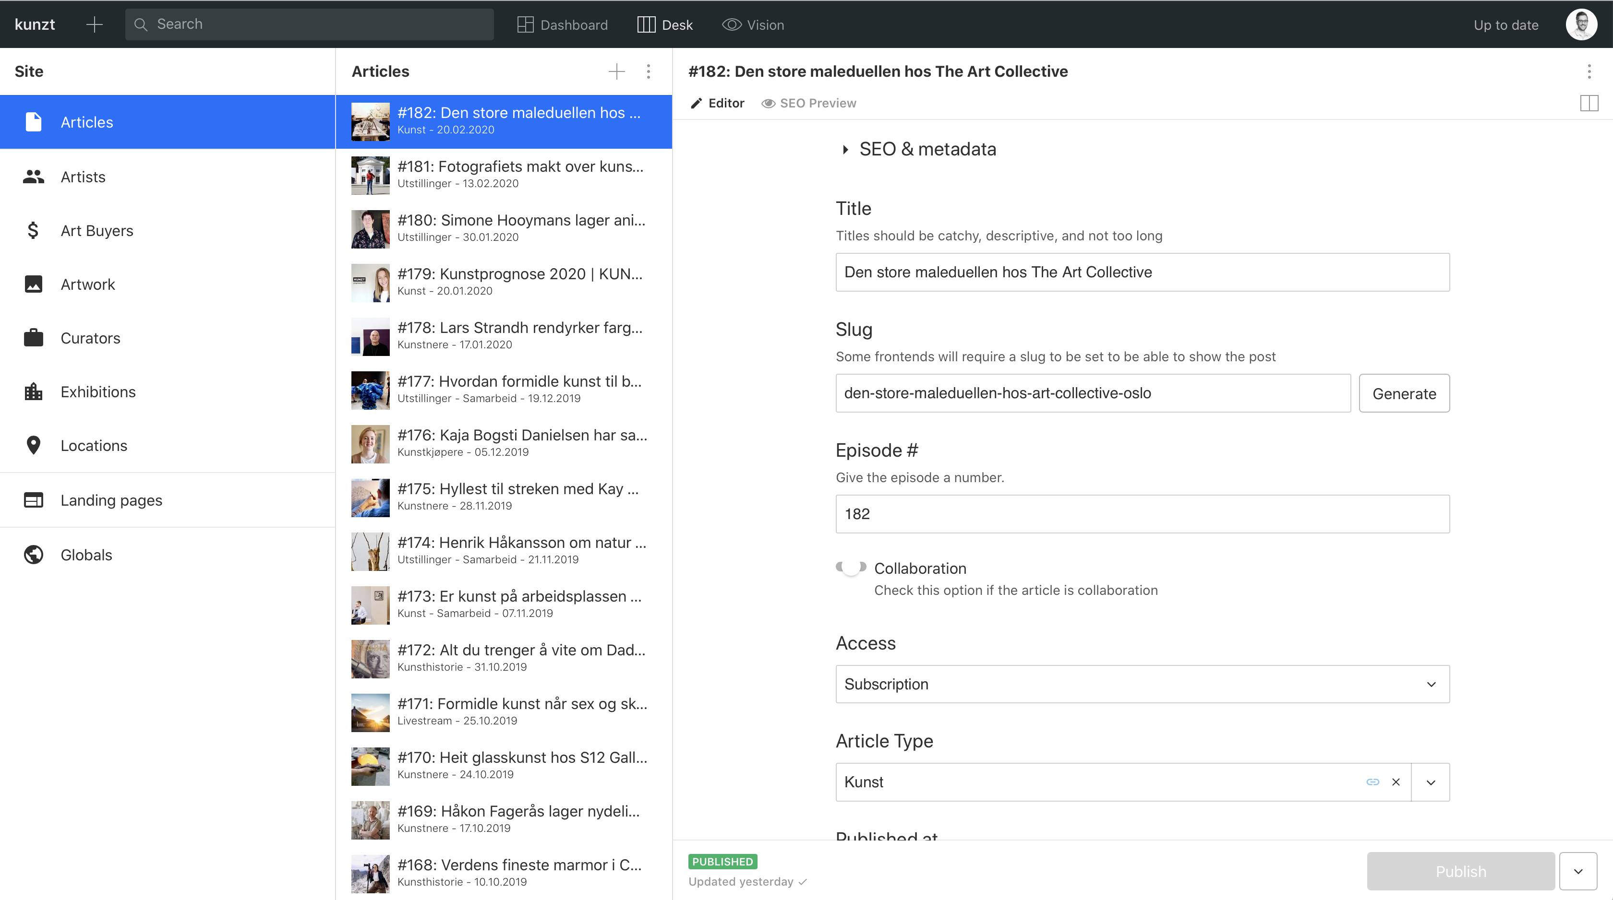Screen dimensions: 1613x900
Task: Click thumbnail of article #171
Action: pos(370,713)
